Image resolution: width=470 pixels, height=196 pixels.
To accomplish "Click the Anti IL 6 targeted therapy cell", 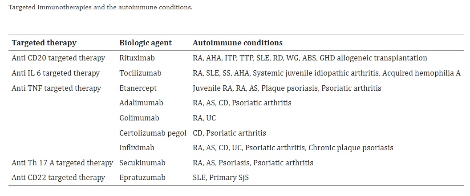I will click(56, 73).
